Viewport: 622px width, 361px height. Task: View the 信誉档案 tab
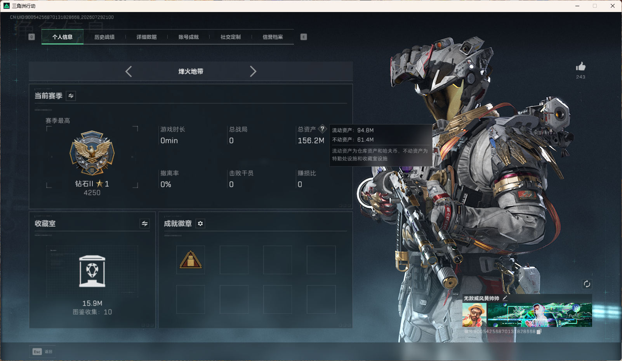tap(273, 37)
